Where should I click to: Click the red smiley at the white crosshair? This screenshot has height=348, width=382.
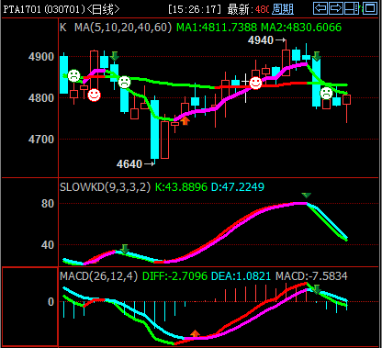[255, 83]
